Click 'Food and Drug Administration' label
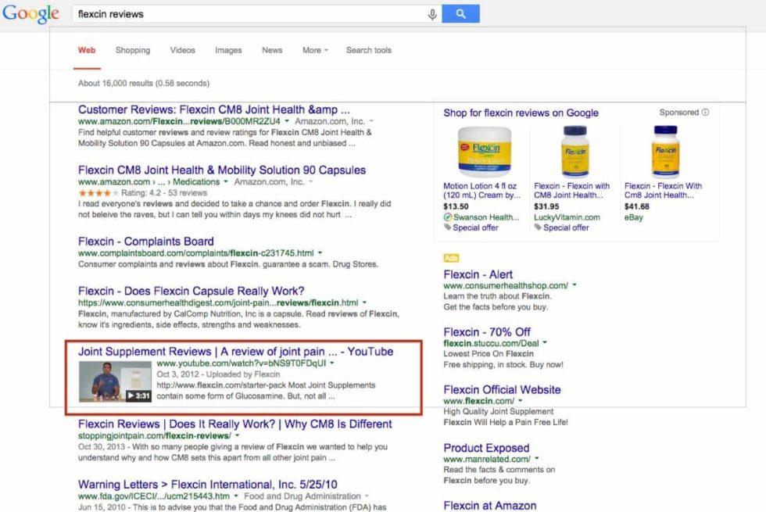This screenshot has width=766, height=512. 302,496
